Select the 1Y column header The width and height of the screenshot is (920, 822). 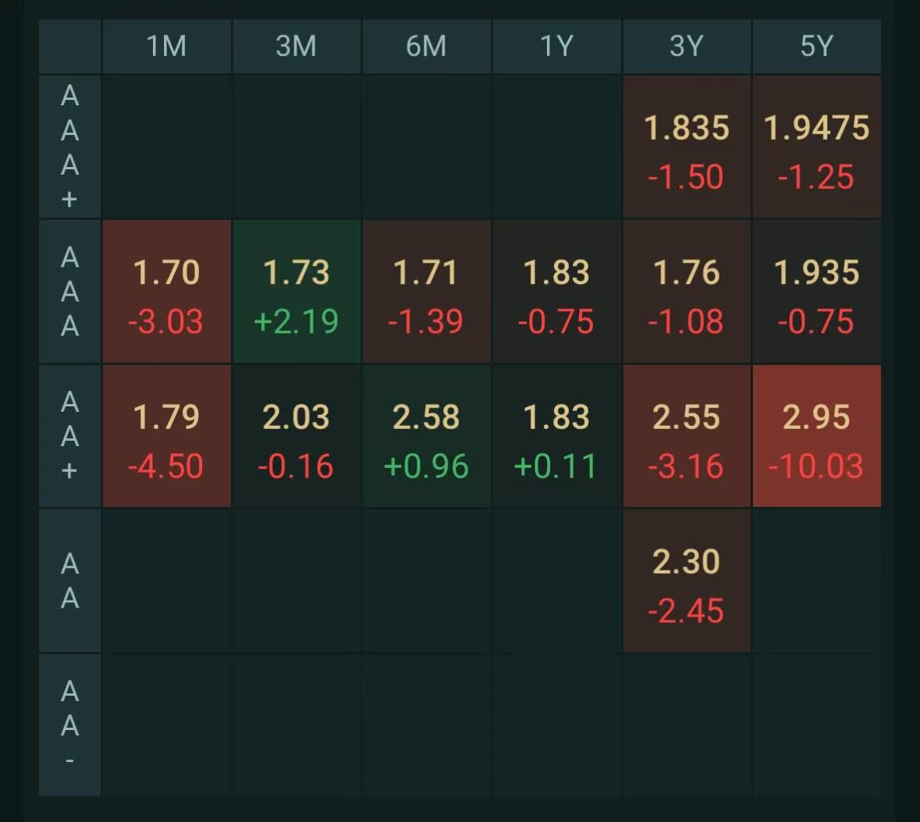click(557, 46)
